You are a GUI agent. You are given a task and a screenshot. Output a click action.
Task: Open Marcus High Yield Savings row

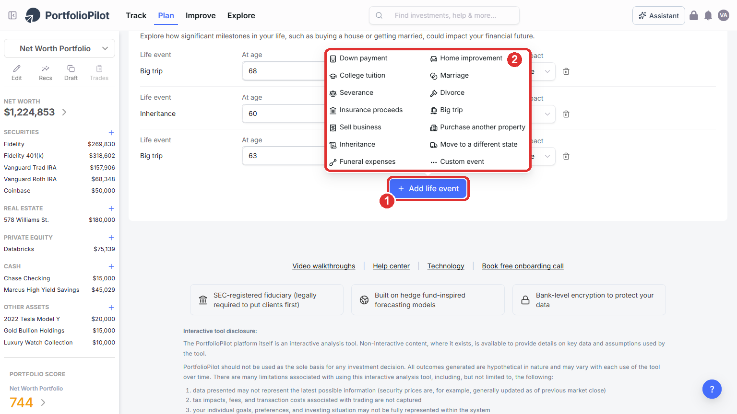point(59,290)
